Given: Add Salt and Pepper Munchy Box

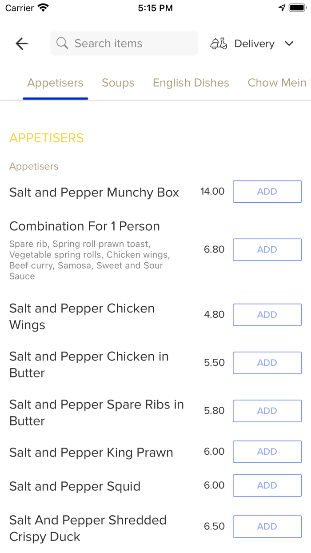Looking at the screenshot, I should (x=267, y=192).
